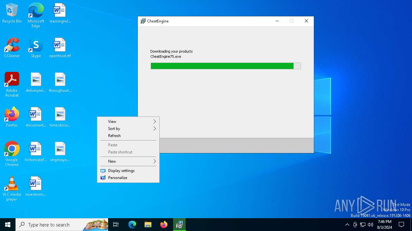Viewport: 412px width, 231px height.
Task: Select the Recycle Bin desktop icon
Action: pos(12,13)
